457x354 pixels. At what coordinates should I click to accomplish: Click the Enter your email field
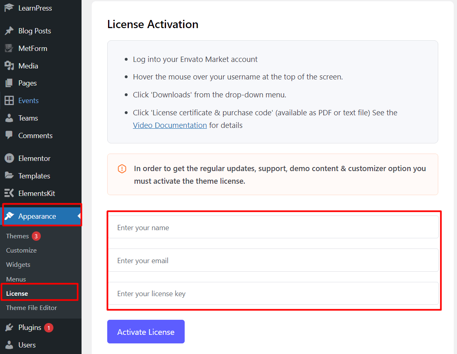(x=273, y=260)
